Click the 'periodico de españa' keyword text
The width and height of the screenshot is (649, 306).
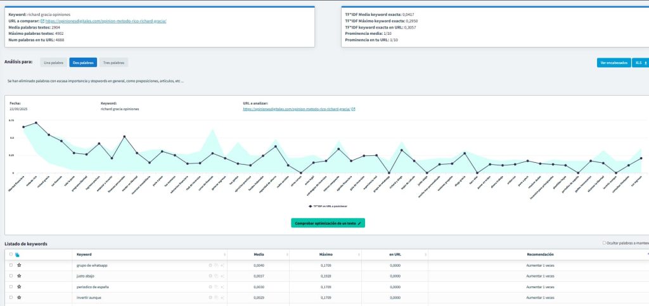click(93, 286)
